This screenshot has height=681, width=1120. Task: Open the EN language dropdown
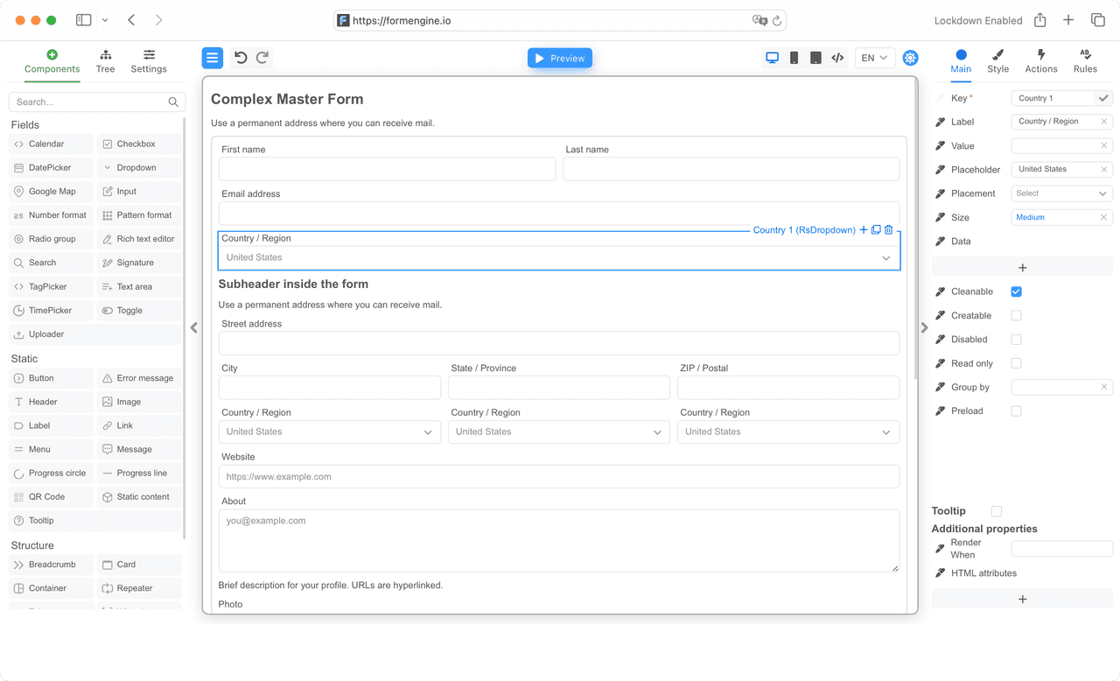pos(874,58)
